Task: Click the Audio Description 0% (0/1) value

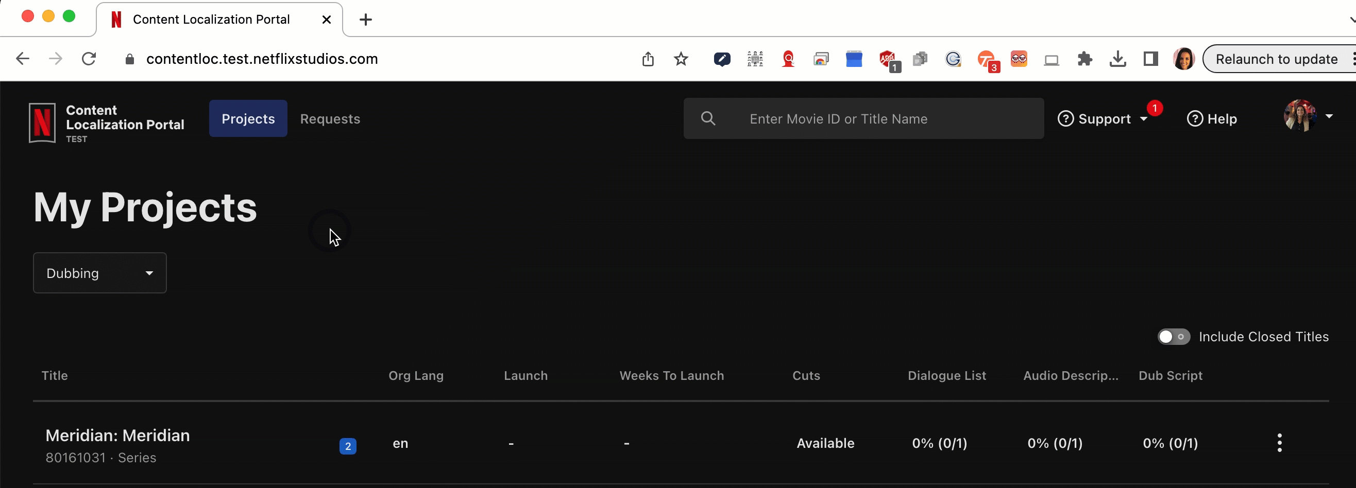Action: tap(1055, 443)
